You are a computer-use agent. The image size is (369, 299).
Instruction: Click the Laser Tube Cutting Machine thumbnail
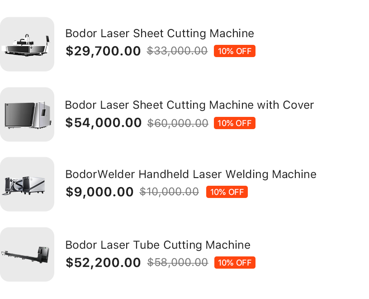point(27,255)
